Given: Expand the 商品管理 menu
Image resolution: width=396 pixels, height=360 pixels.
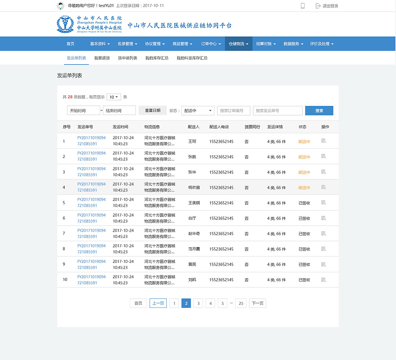Looking at the screenshot, I should [x=183, y=44].
